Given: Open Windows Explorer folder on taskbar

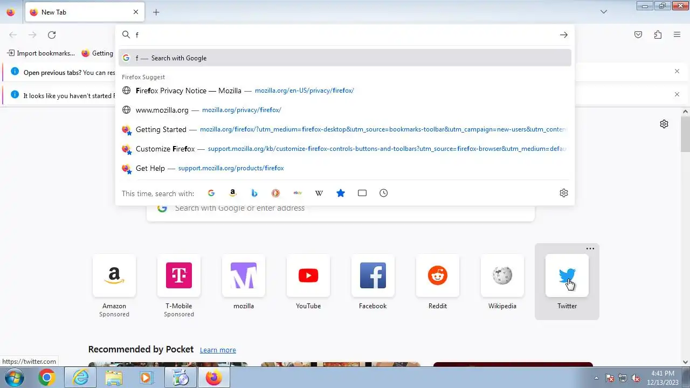Looking at the screenshot, I should point(113,378).
